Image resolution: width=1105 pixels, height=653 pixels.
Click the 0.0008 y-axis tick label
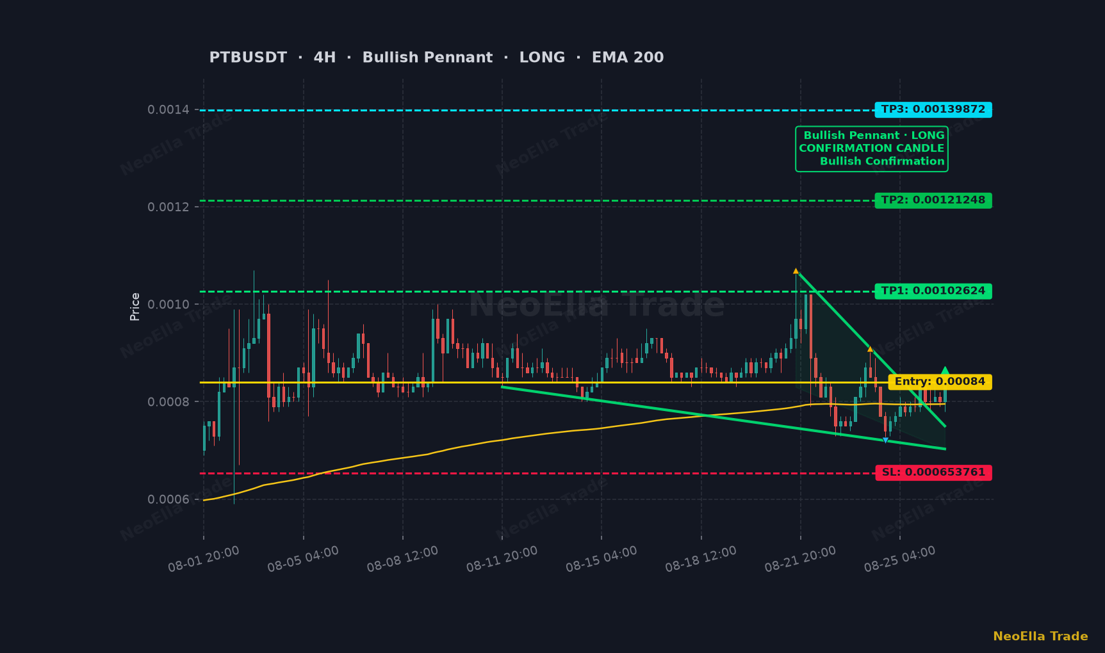(168, 402)
